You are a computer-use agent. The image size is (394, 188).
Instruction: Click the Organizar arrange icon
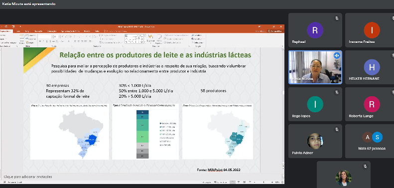click(x=151, y=36)
